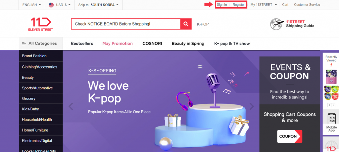Show the previous banner slide arrow

71,106
